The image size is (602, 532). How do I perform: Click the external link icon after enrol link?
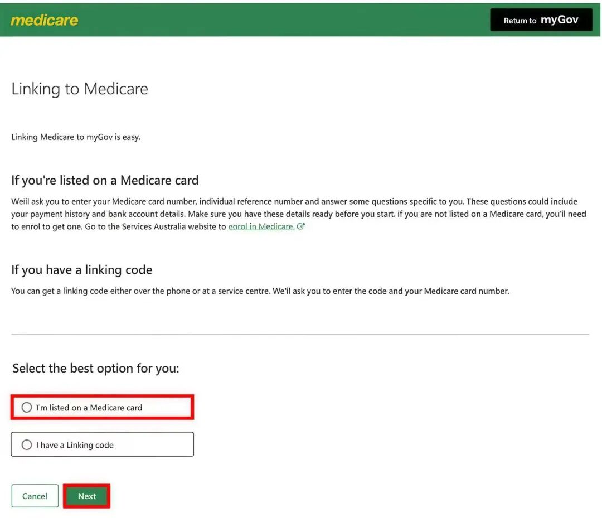tap(301, 226)
